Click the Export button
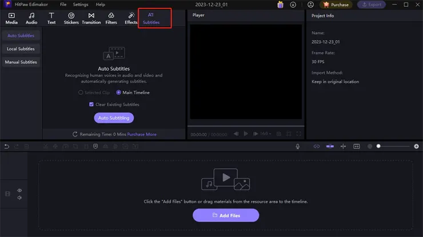Viewport: 423px width, 237px height. pos(372,5)
